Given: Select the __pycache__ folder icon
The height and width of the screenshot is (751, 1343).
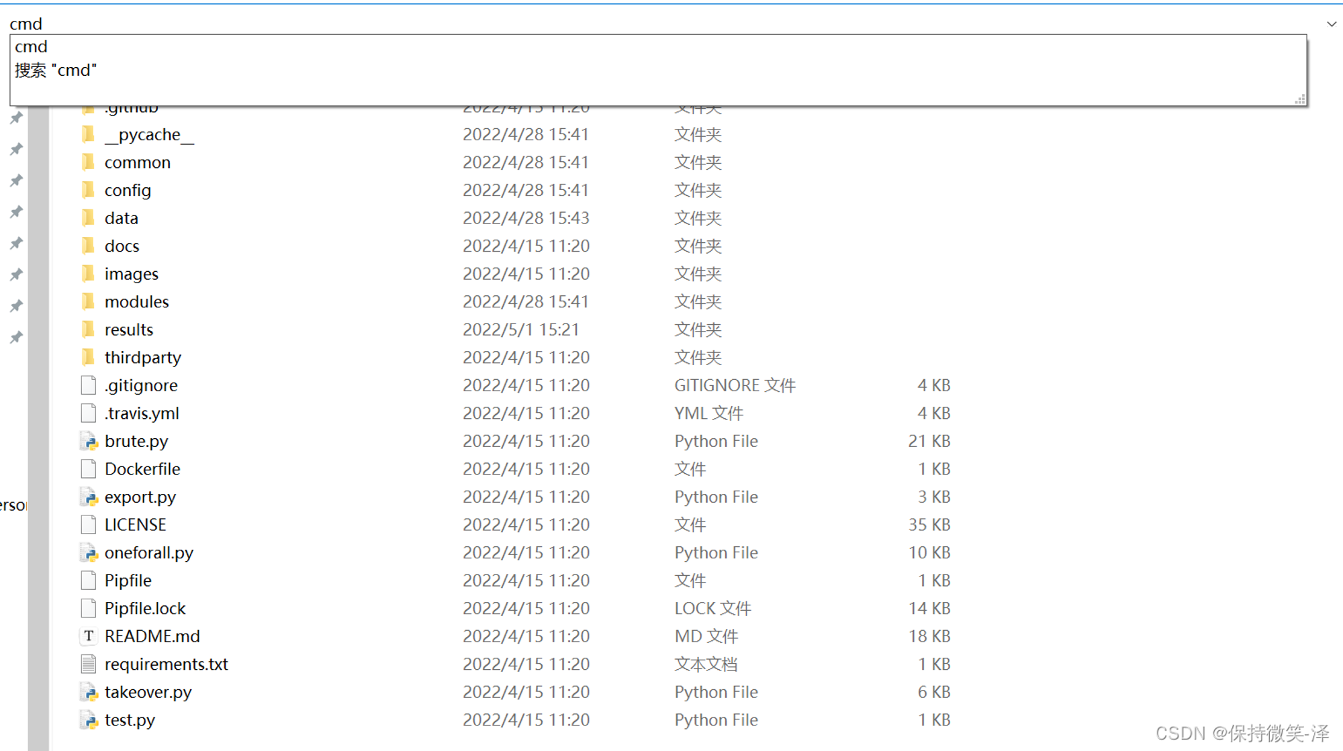Looking at the screenshot, I should [x=88, y=134].
